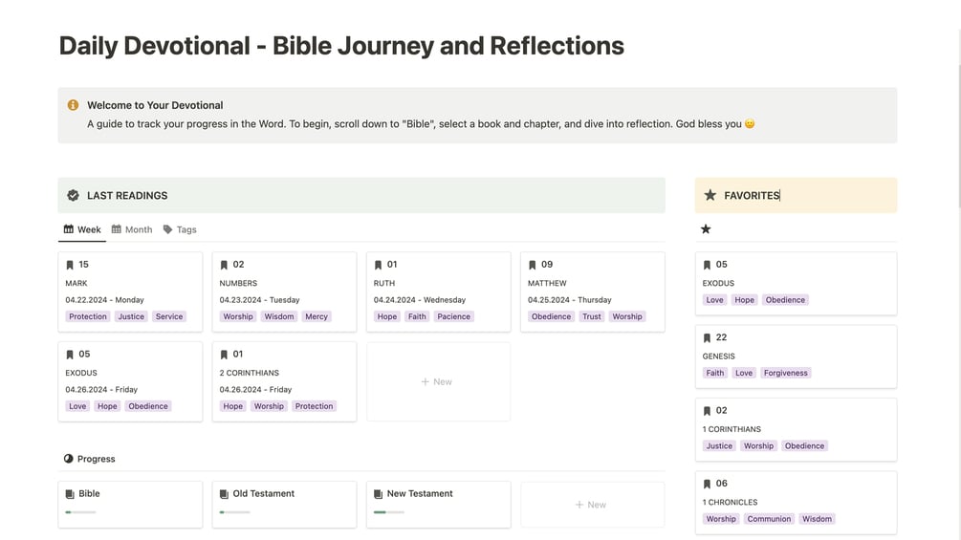Click the half-circle Progress icon
The image size is (961, 540).
pyautogui.click(x=68, y=459)
